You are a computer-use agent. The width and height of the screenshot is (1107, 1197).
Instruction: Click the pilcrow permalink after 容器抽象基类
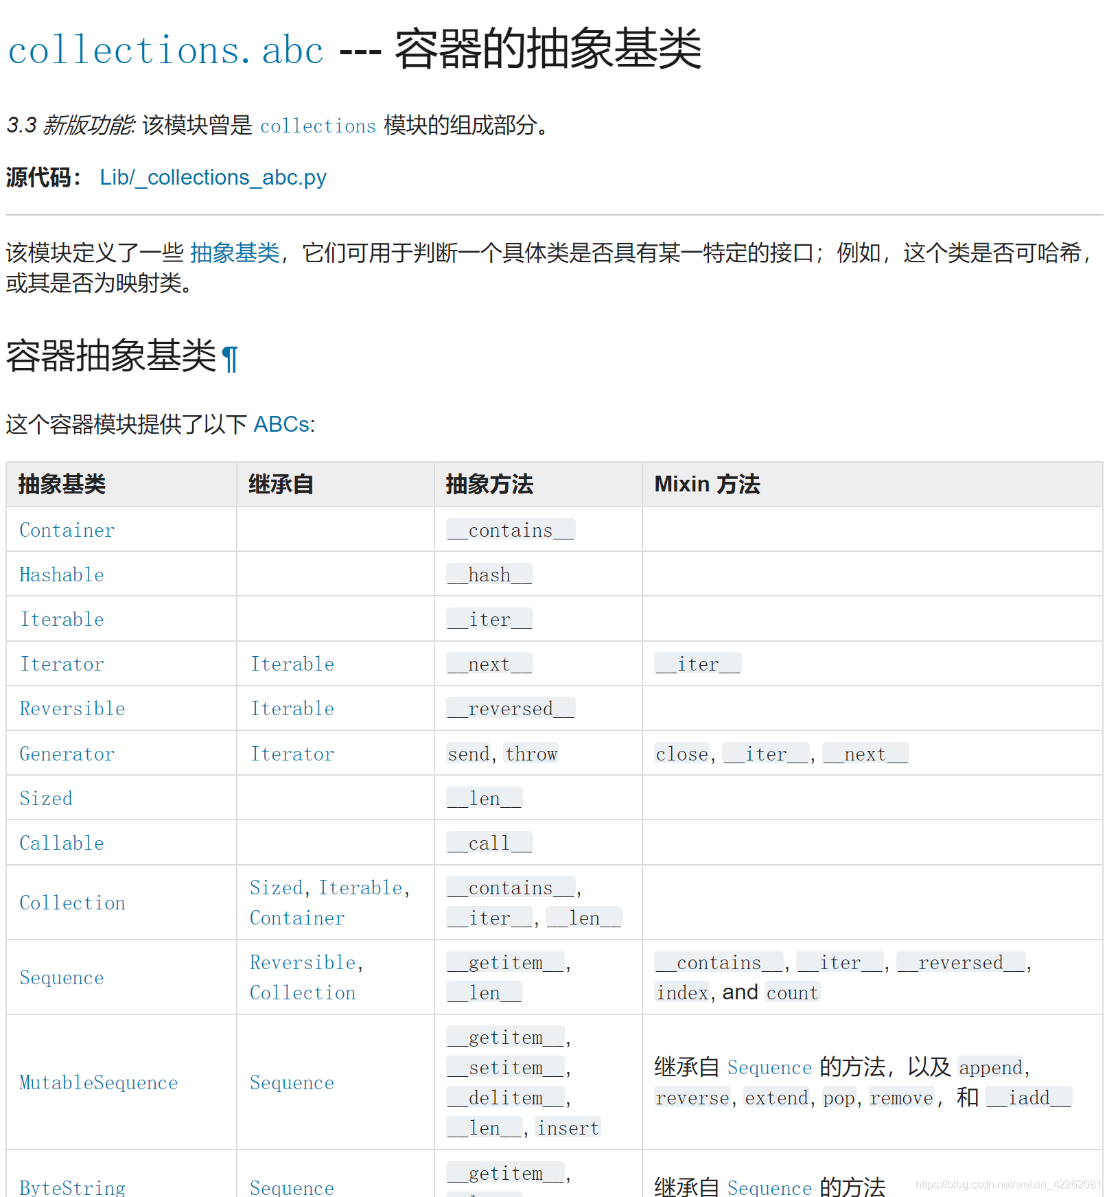tap(230, 358)
